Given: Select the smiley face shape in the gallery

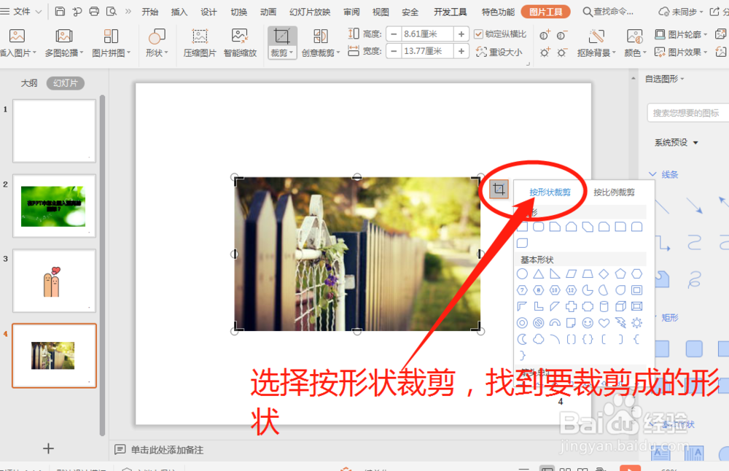Looking at the screenshot, I should point(588,322).
